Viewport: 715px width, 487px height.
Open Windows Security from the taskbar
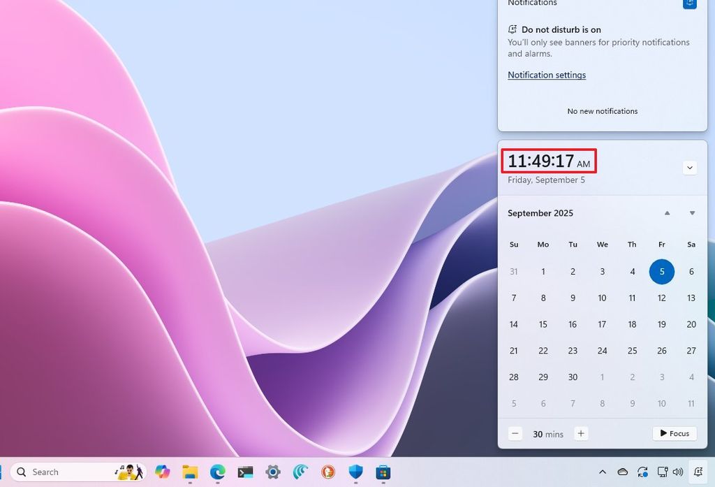click(355, 472)
